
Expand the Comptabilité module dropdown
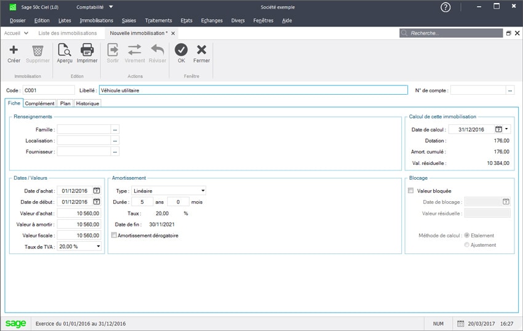coord(111,7)
